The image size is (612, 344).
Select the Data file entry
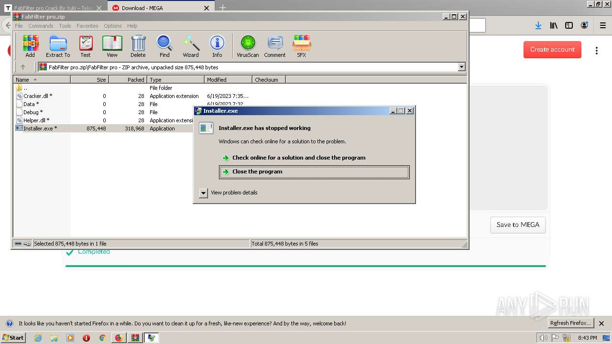tap(28, 104)
